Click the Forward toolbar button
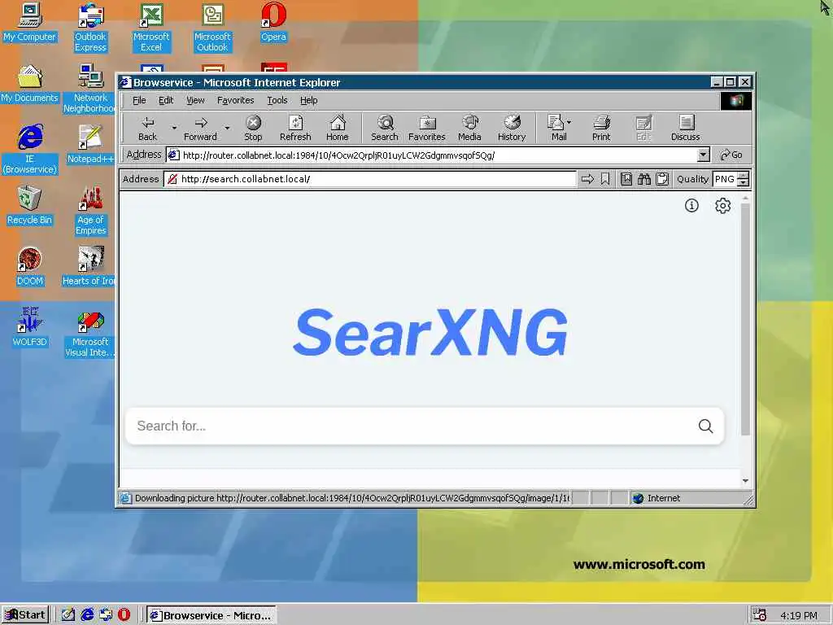 click(200, 128)
